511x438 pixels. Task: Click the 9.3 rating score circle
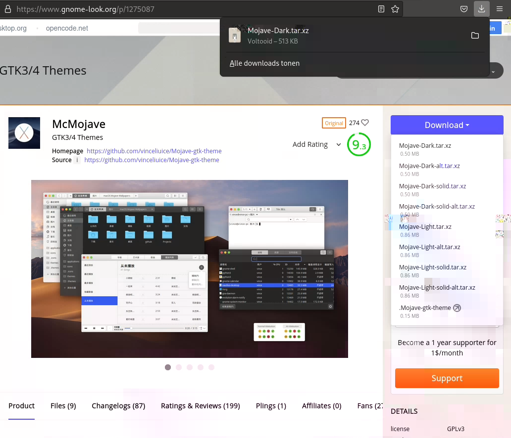(359, 144)
